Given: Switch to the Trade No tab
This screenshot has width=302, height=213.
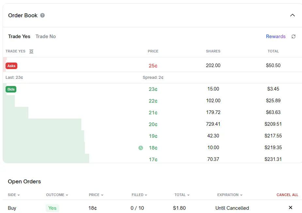Looking at the screenshot, I should coord(46,36).
